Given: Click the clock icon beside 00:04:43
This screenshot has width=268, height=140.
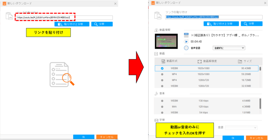Looking at the screenshot, I should pos(186,41).
